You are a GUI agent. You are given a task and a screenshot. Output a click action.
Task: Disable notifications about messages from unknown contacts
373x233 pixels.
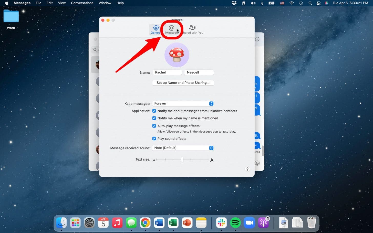coord(154,111)
